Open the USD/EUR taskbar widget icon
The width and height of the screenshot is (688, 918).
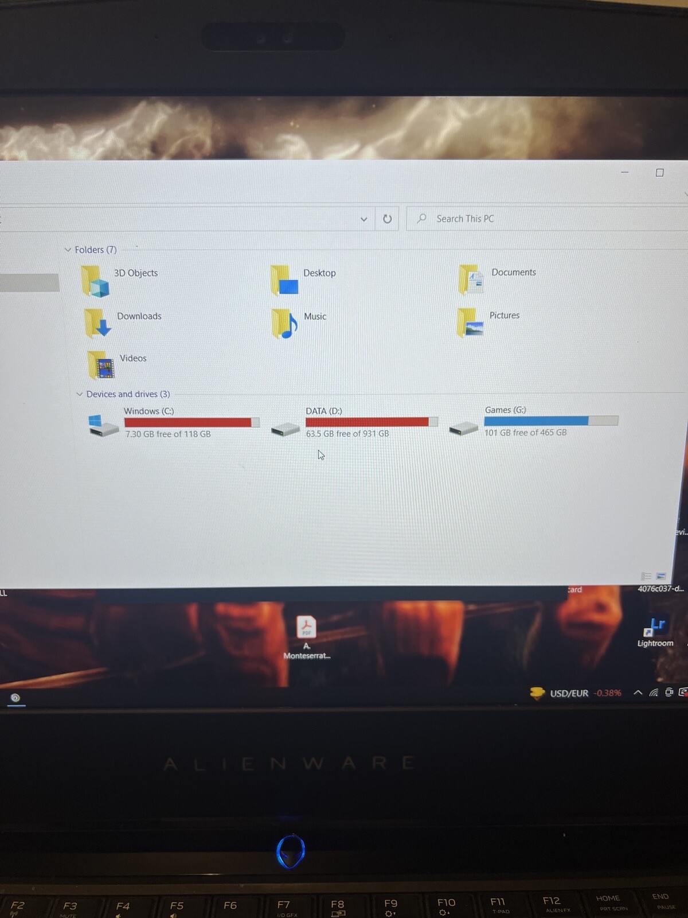(x=537, y=693)
